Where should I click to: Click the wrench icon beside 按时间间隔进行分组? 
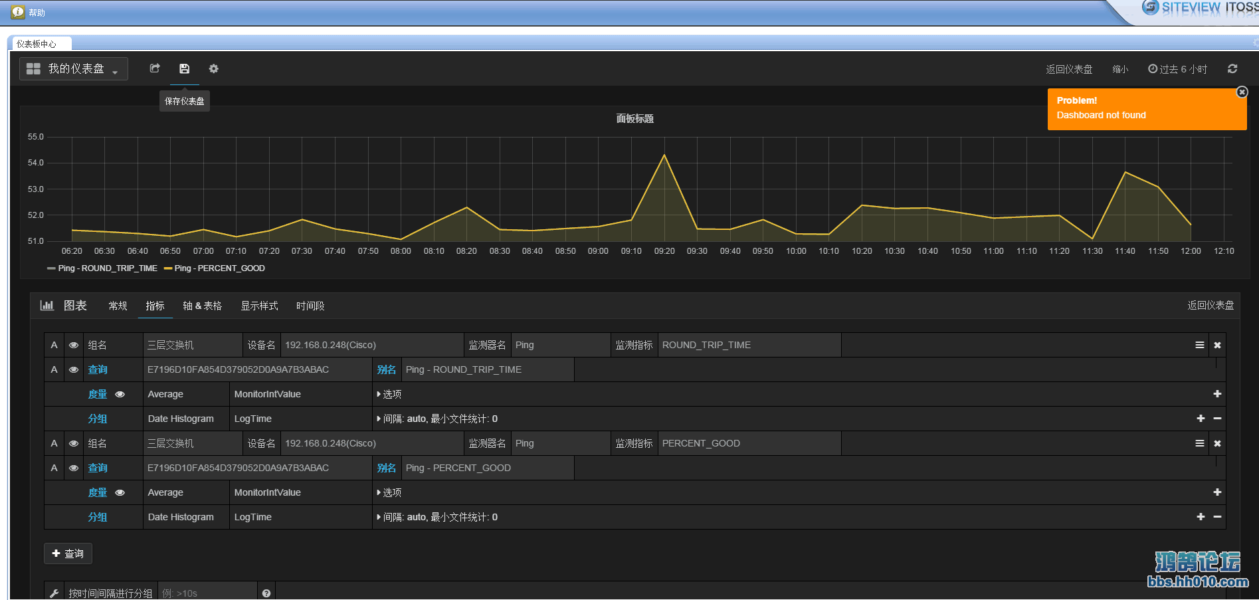coord(54,593)
